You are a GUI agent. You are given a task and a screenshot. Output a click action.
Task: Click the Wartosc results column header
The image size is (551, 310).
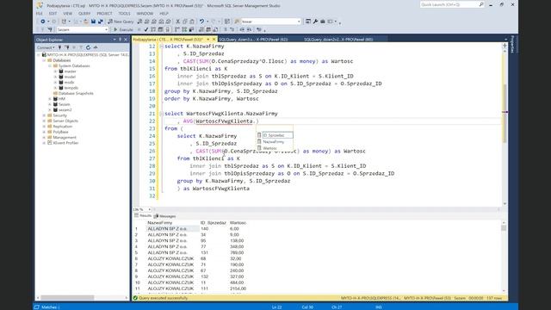click(x=238, y=223)
